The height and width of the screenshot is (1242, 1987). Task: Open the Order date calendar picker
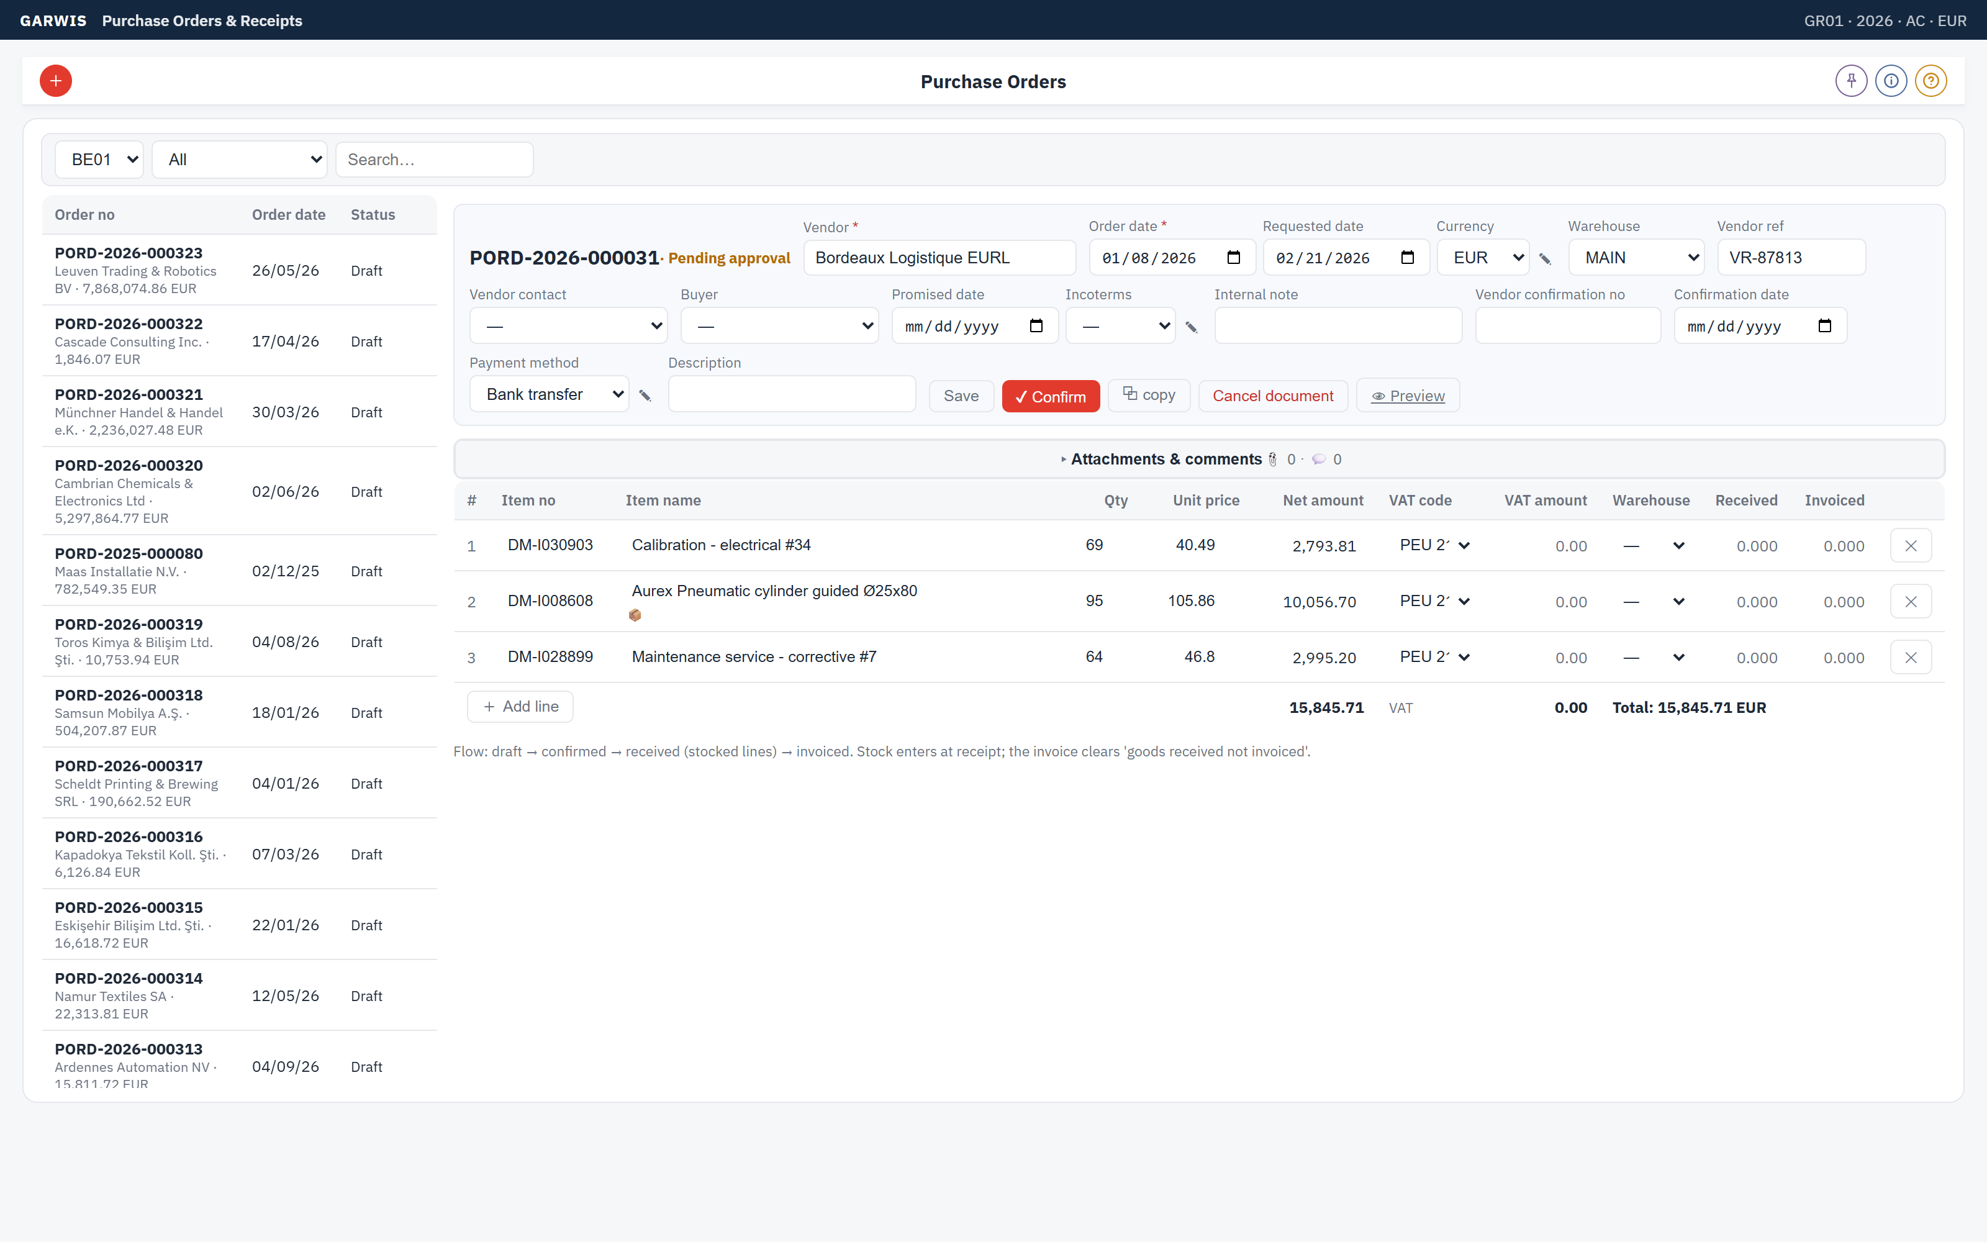[1233, 258]
